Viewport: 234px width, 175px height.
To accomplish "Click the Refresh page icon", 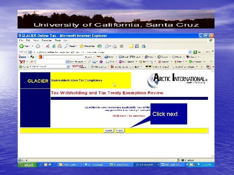I will (x=53, y=46).
